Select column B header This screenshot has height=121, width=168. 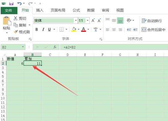[33, 55]
